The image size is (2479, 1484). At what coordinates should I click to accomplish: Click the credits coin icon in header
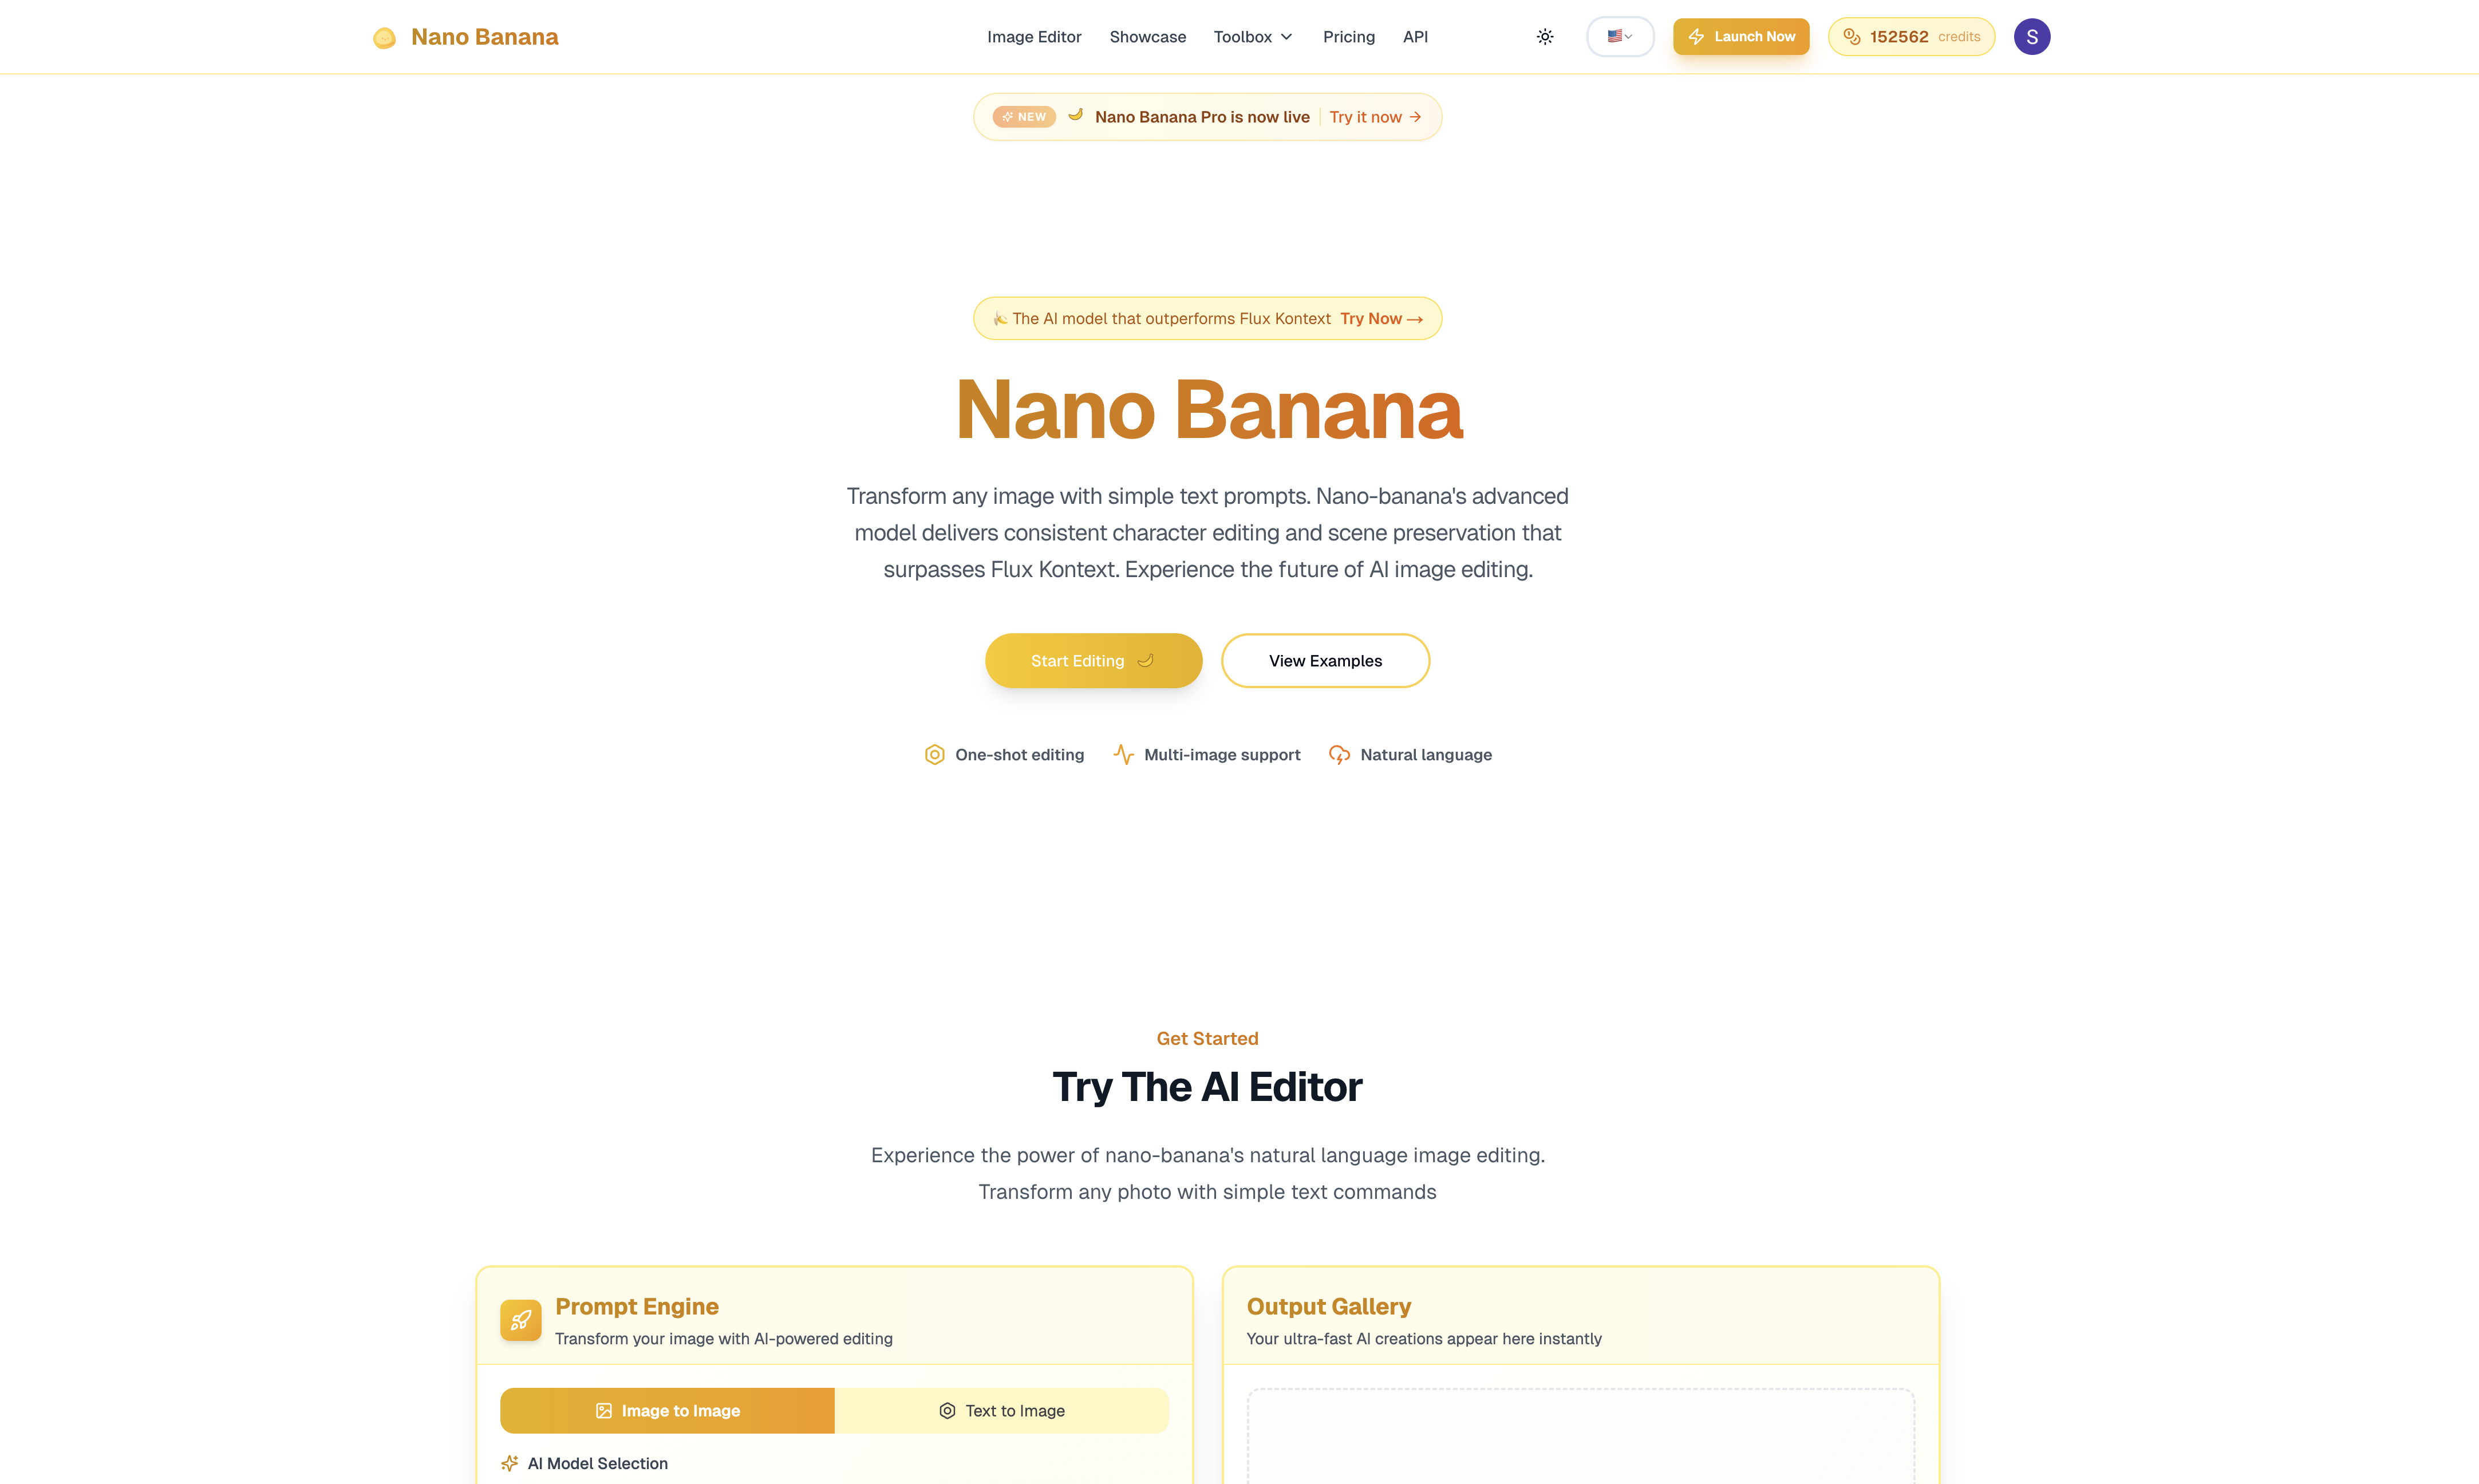click(x=1852, y=36)
